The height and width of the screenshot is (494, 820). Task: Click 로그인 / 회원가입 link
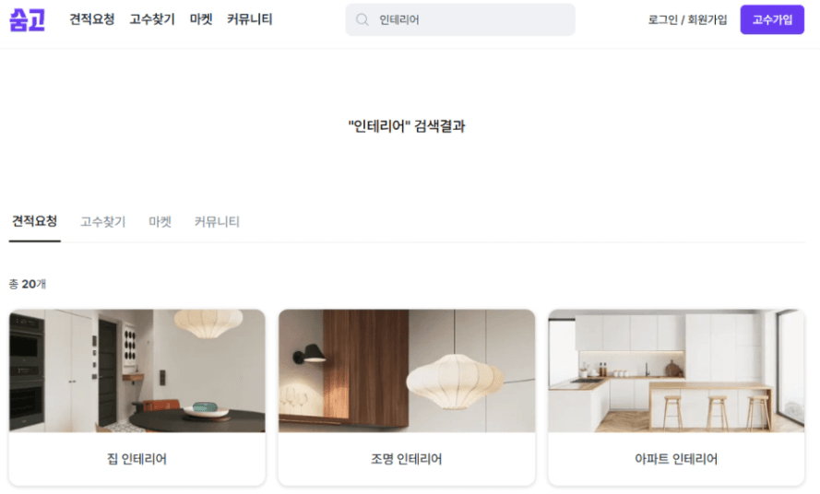click(688, 20)
